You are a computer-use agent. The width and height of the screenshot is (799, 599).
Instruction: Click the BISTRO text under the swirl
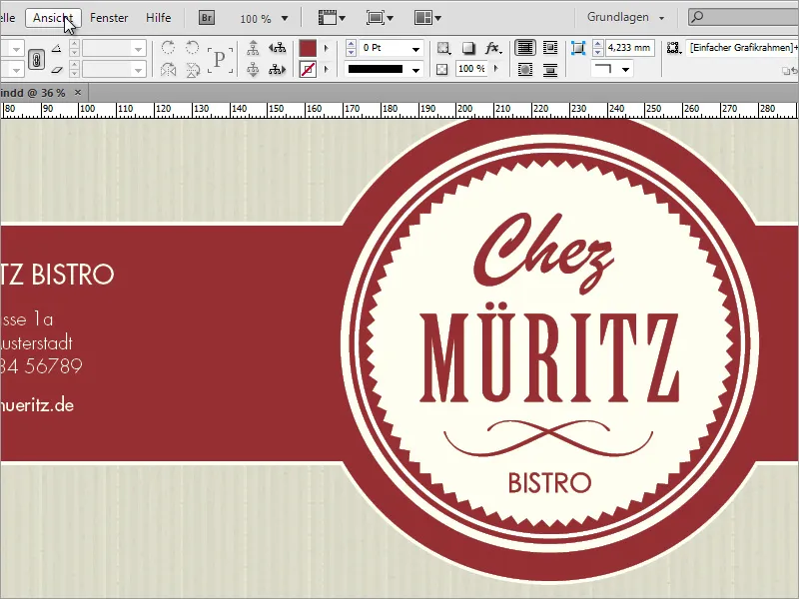coord(549,483)
